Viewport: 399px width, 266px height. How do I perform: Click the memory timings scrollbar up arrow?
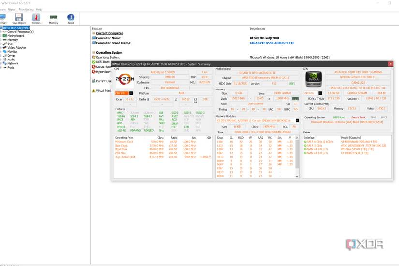click(297, 138)
